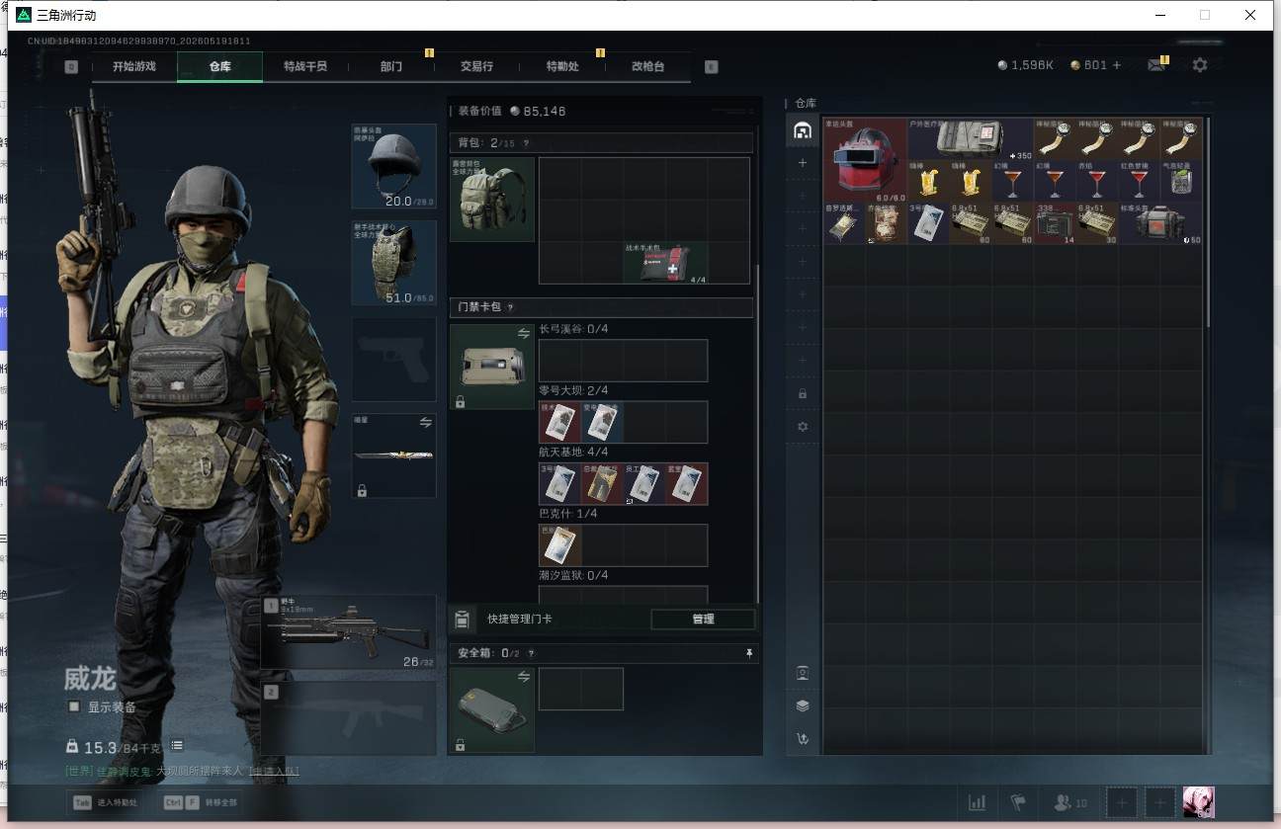Viewport: 1281px width, 829px height.
Task: Click the swap icon on the knife slot
Action: click(426, 422)
